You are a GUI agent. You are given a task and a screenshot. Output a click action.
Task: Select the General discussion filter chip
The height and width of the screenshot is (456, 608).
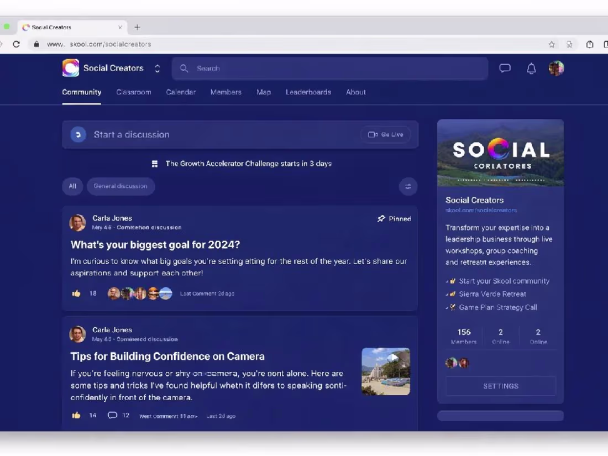click(x=120, y=186)
